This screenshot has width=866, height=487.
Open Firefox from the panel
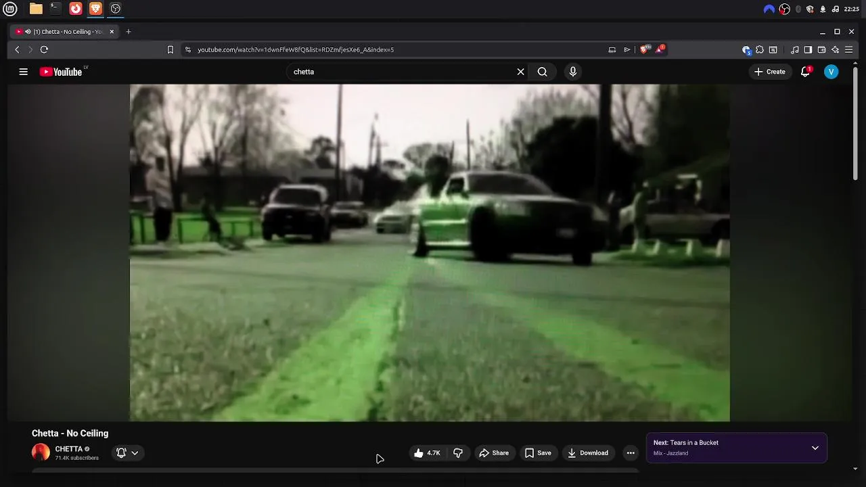coord(76,9)
